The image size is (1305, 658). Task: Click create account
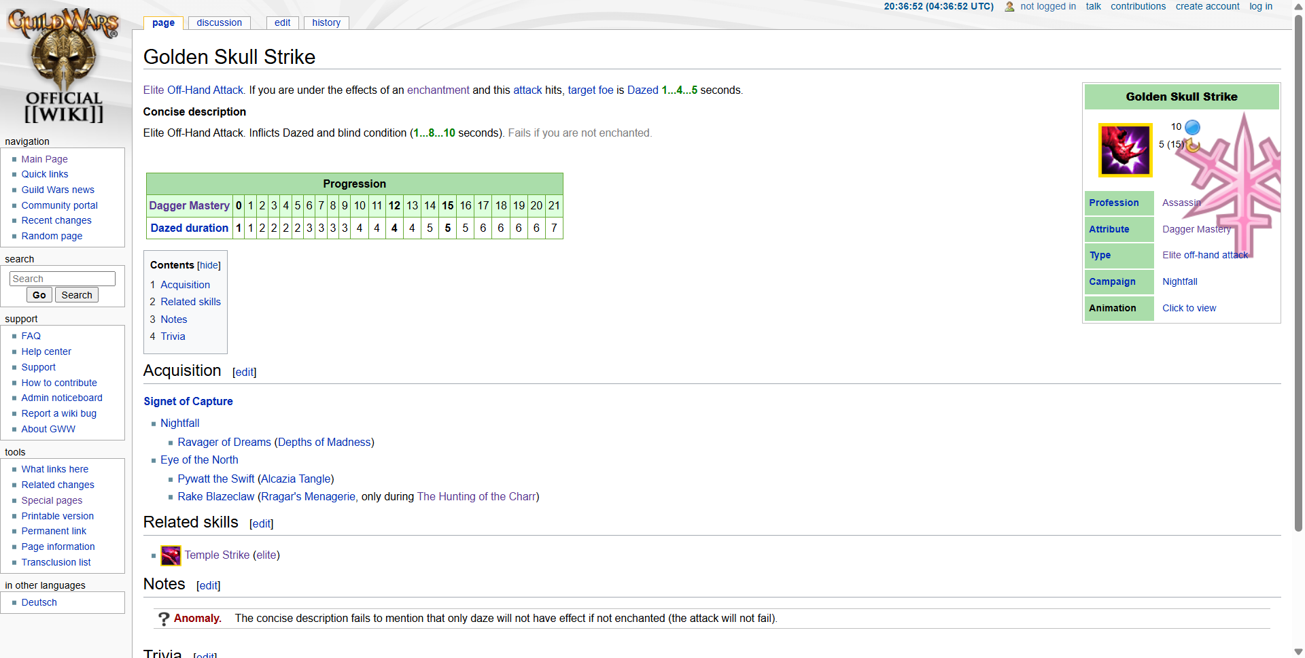[x=1208, y=6]
